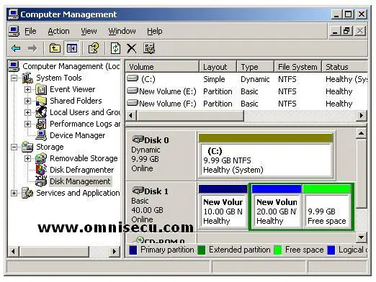376x282 pixels.
Task: Expand the Removable Storage node
Action: [27, 158]
